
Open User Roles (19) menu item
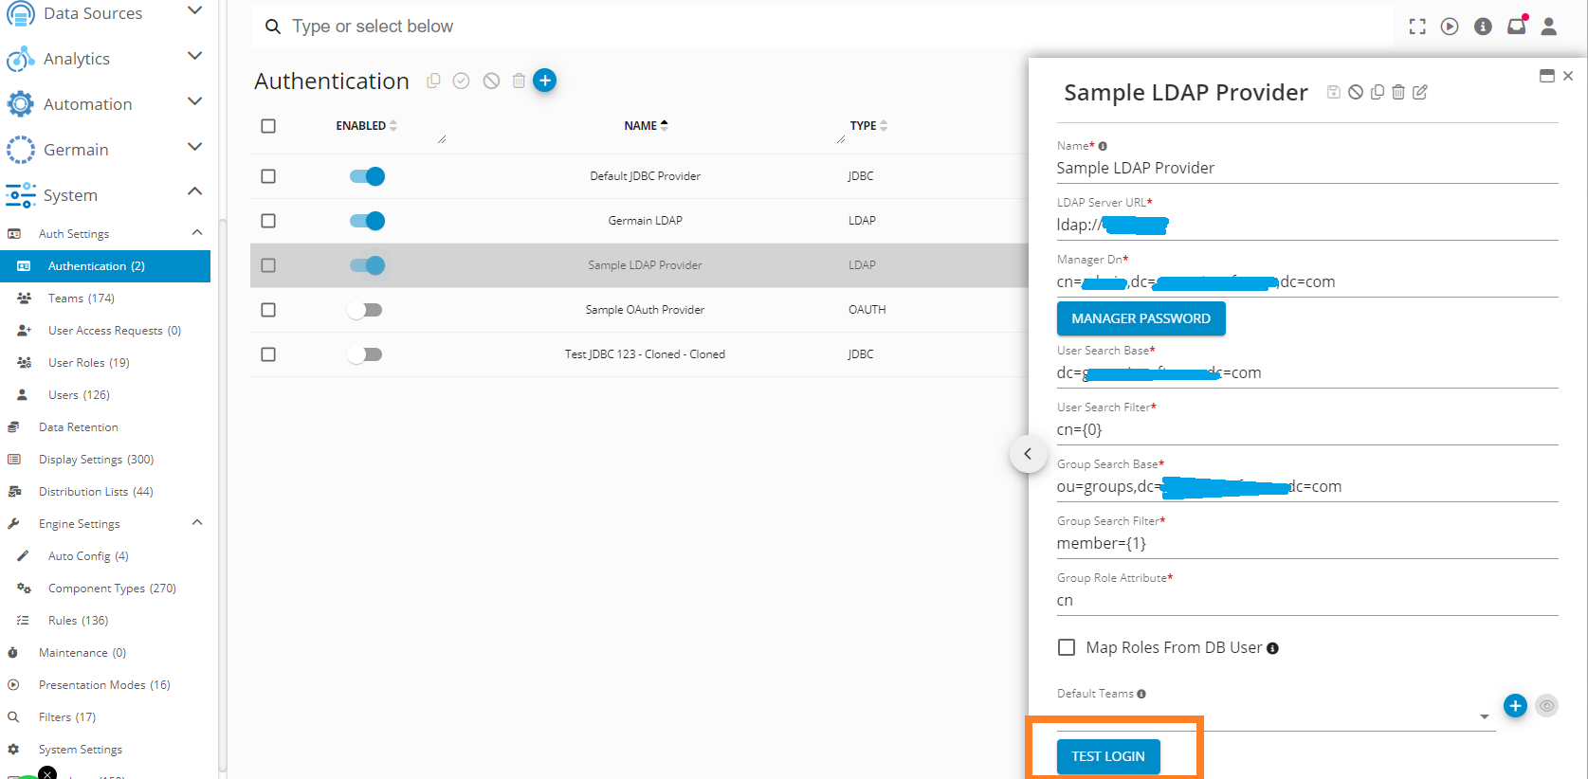click(88, 363)
